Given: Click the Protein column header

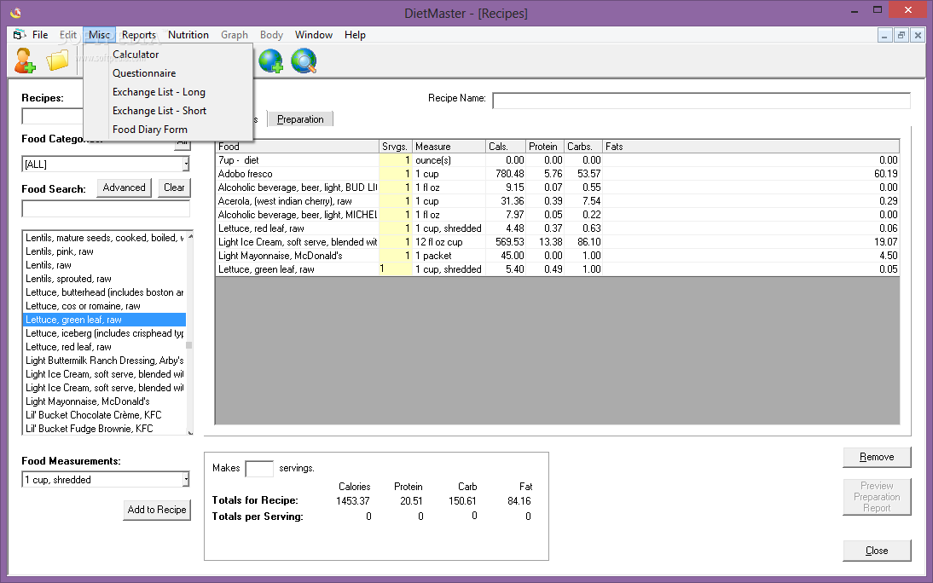Looking at the screenshot, I should pyautogui.click(x=544, y=147).
